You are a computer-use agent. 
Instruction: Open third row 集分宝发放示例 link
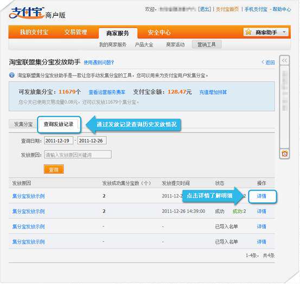pos(29,227)
